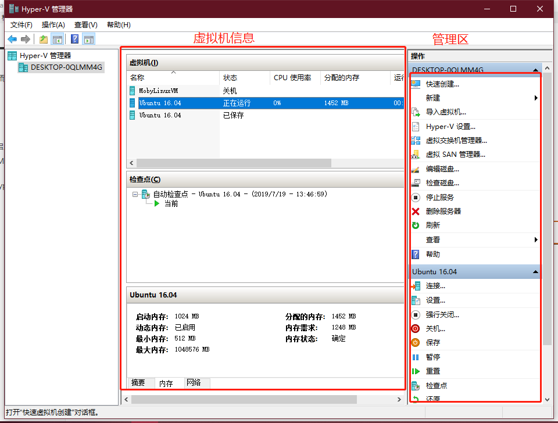Open 虚拟交换机管理器 action
This screenshot has height=423, width=558.
point(456,141)
